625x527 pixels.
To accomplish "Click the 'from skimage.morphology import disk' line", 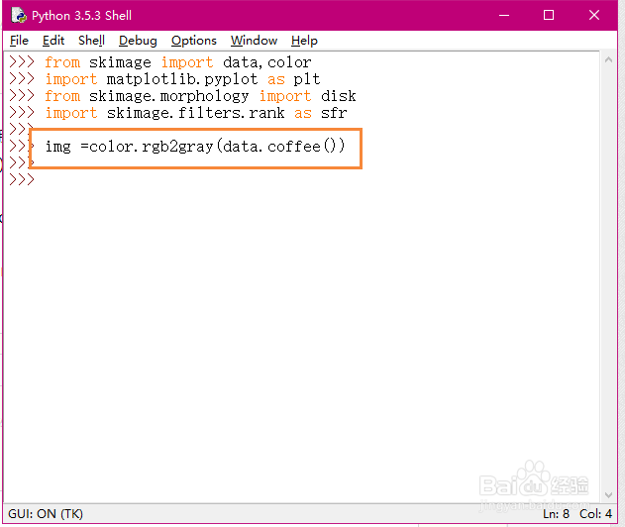I will [200, 96].
